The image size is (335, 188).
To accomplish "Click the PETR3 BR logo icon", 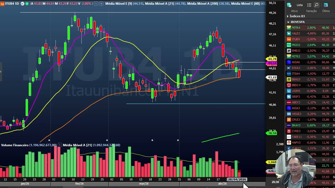I will (x=289, y=56).
